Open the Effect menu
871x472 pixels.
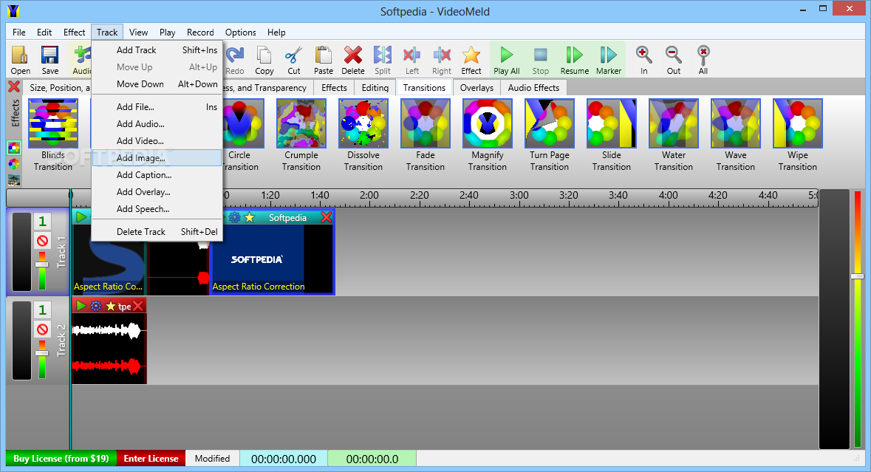(x=74, y=33)
